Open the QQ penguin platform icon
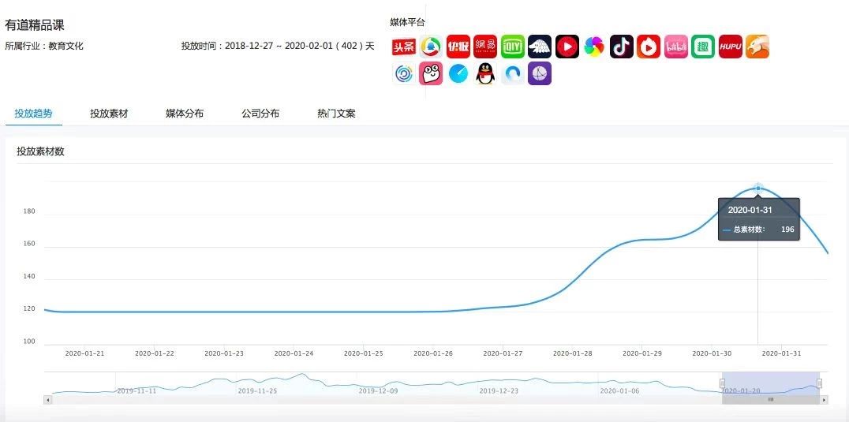849x422 pixels. (485, 73)
